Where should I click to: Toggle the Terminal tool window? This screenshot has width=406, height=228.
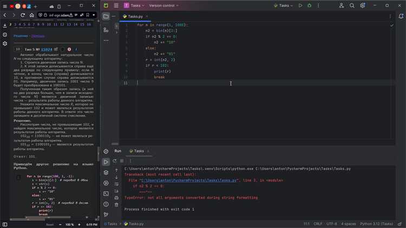(106, 193)
